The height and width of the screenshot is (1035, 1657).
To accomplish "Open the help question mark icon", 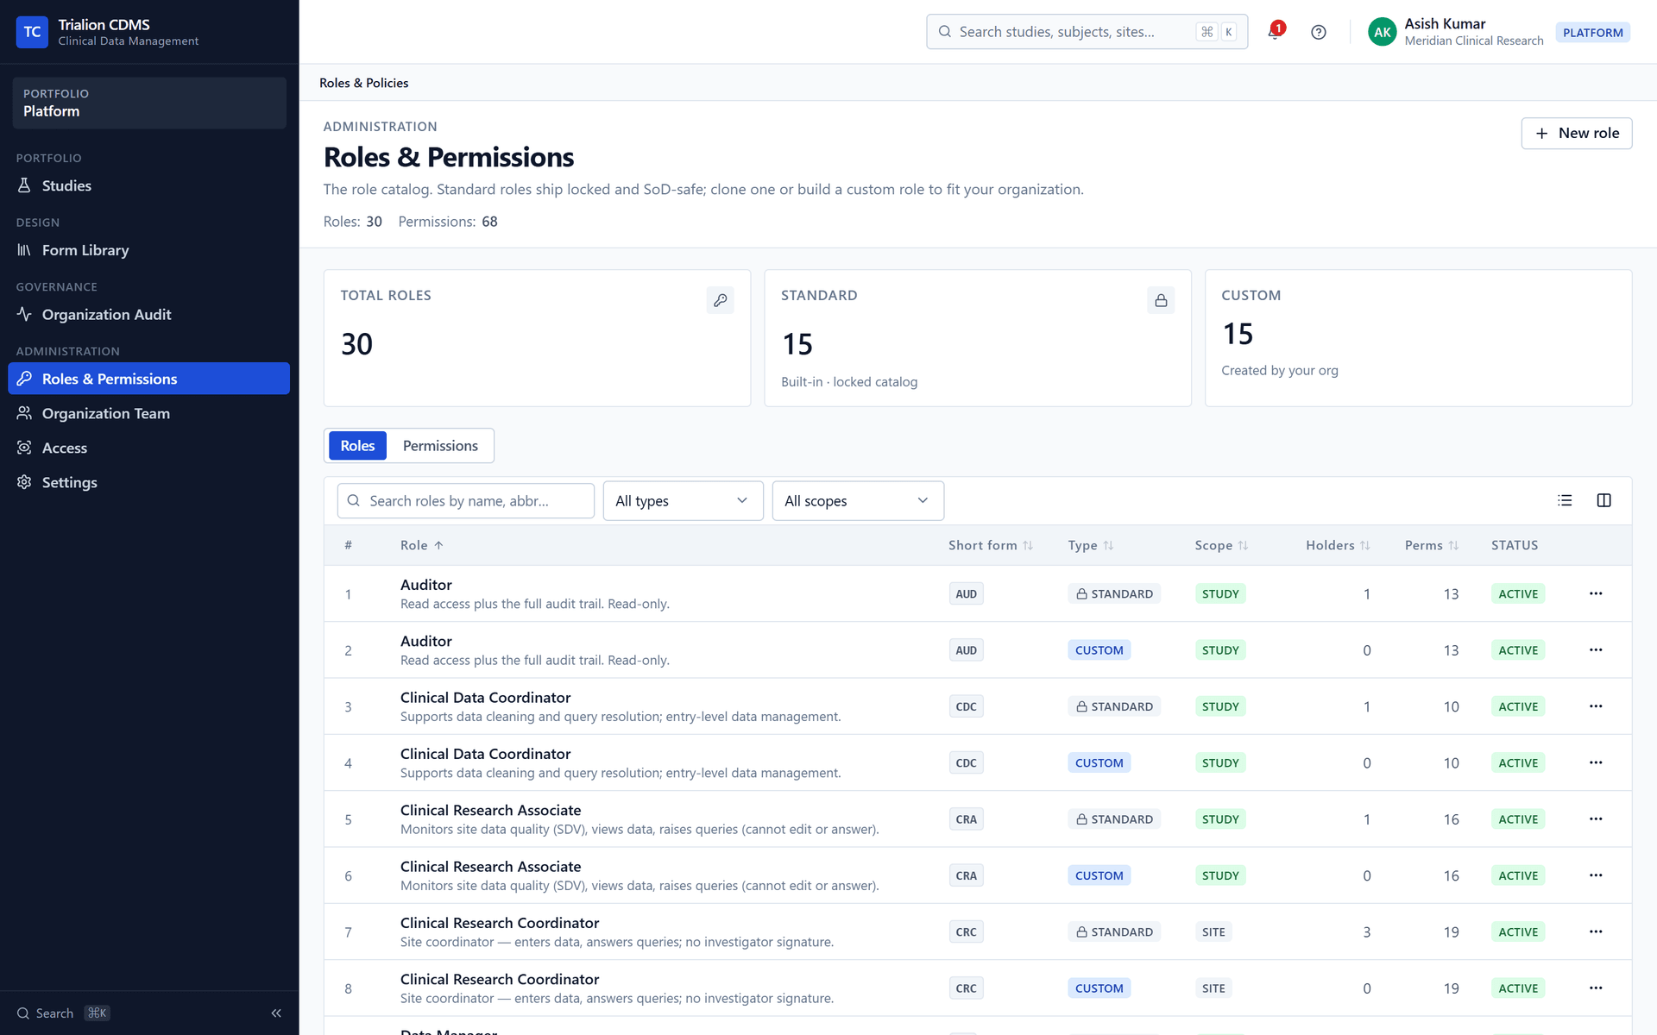I will [x=1318, y=32].
